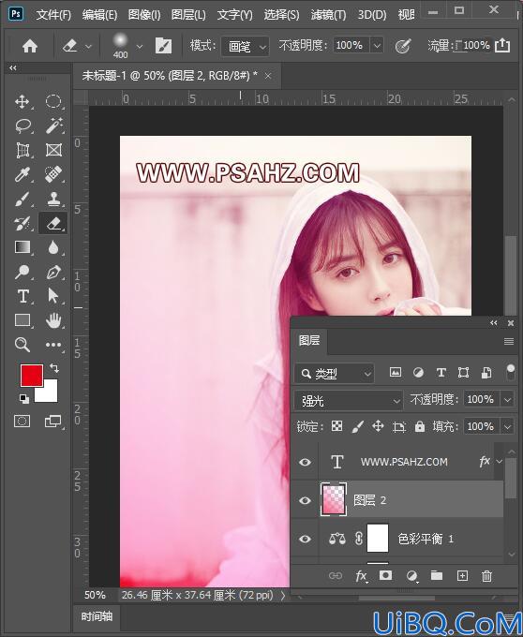Open the layer 不透明度 dropdown arrow

pos(508,400)
